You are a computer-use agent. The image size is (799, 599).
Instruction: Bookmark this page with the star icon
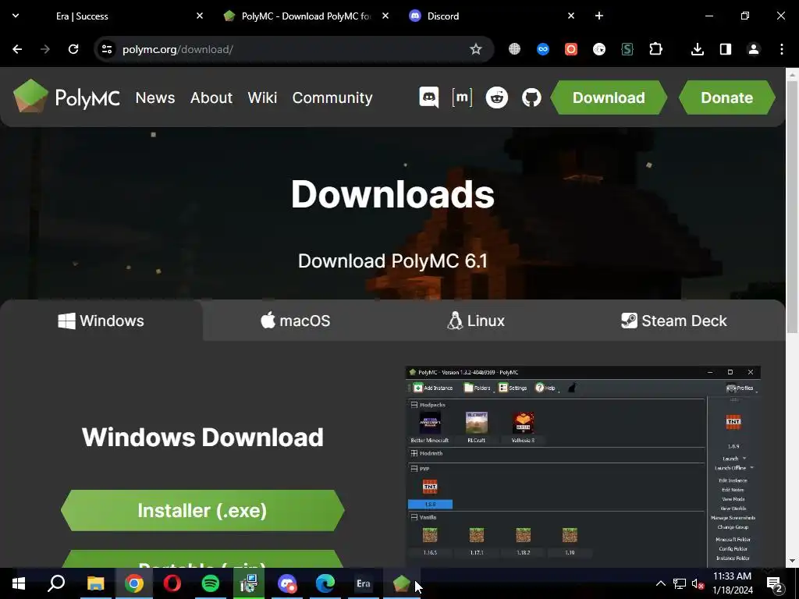pyautogui.click(x=475, y=49)
